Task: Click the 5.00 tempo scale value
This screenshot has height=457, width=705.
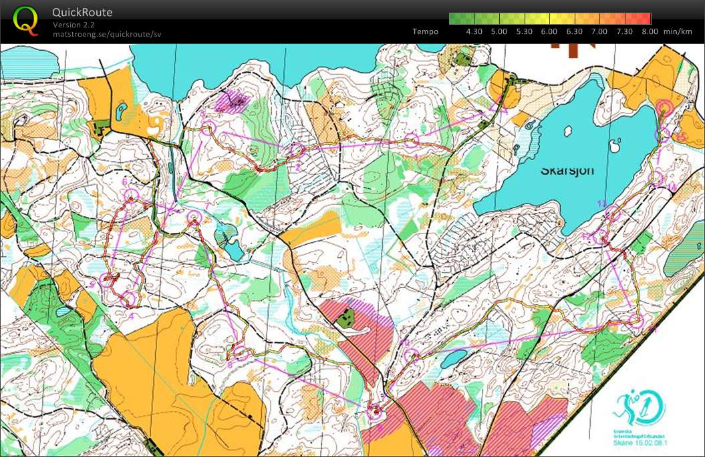Action: 499,31
